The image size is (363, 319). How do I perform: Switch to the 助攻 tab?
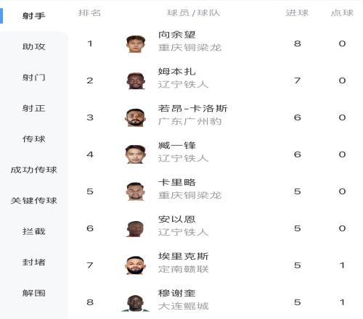click(34, 46)
